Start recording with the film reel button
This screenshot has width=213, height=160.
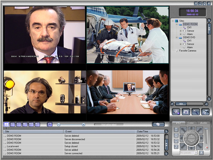pyautogui.click(x=176, y=112)
